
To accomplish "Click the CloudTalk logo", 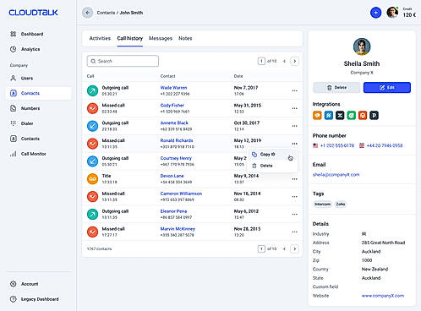I will click(x=33, y=13).
